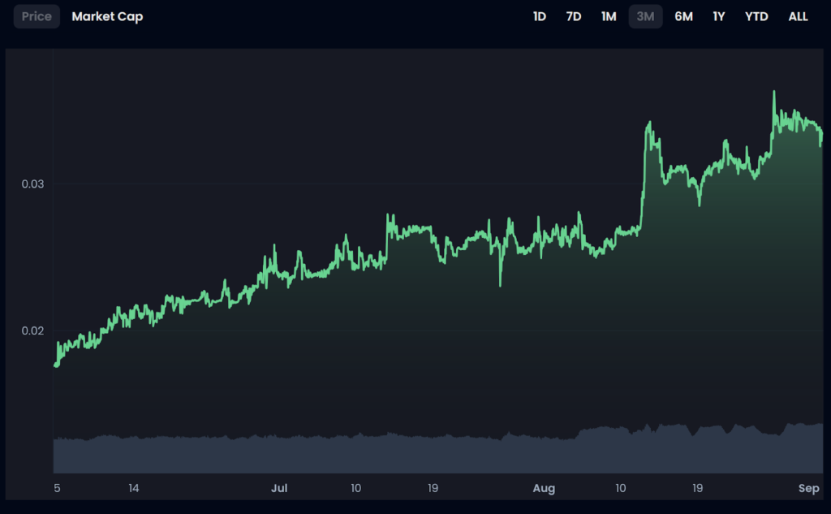Open the Market Cap tab
831x514 pixels.
point(107,16)
